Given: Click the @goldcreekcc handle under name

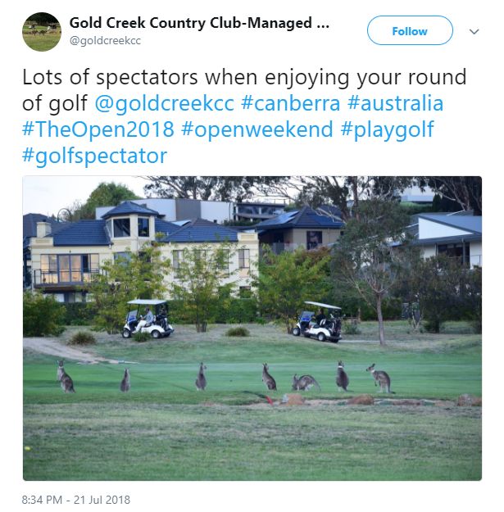Looking at the screenshot, I should tap(105, 41).
